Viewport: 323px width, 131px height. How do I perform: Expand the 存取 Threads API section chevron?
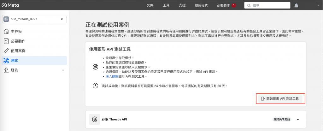point(298,119)
